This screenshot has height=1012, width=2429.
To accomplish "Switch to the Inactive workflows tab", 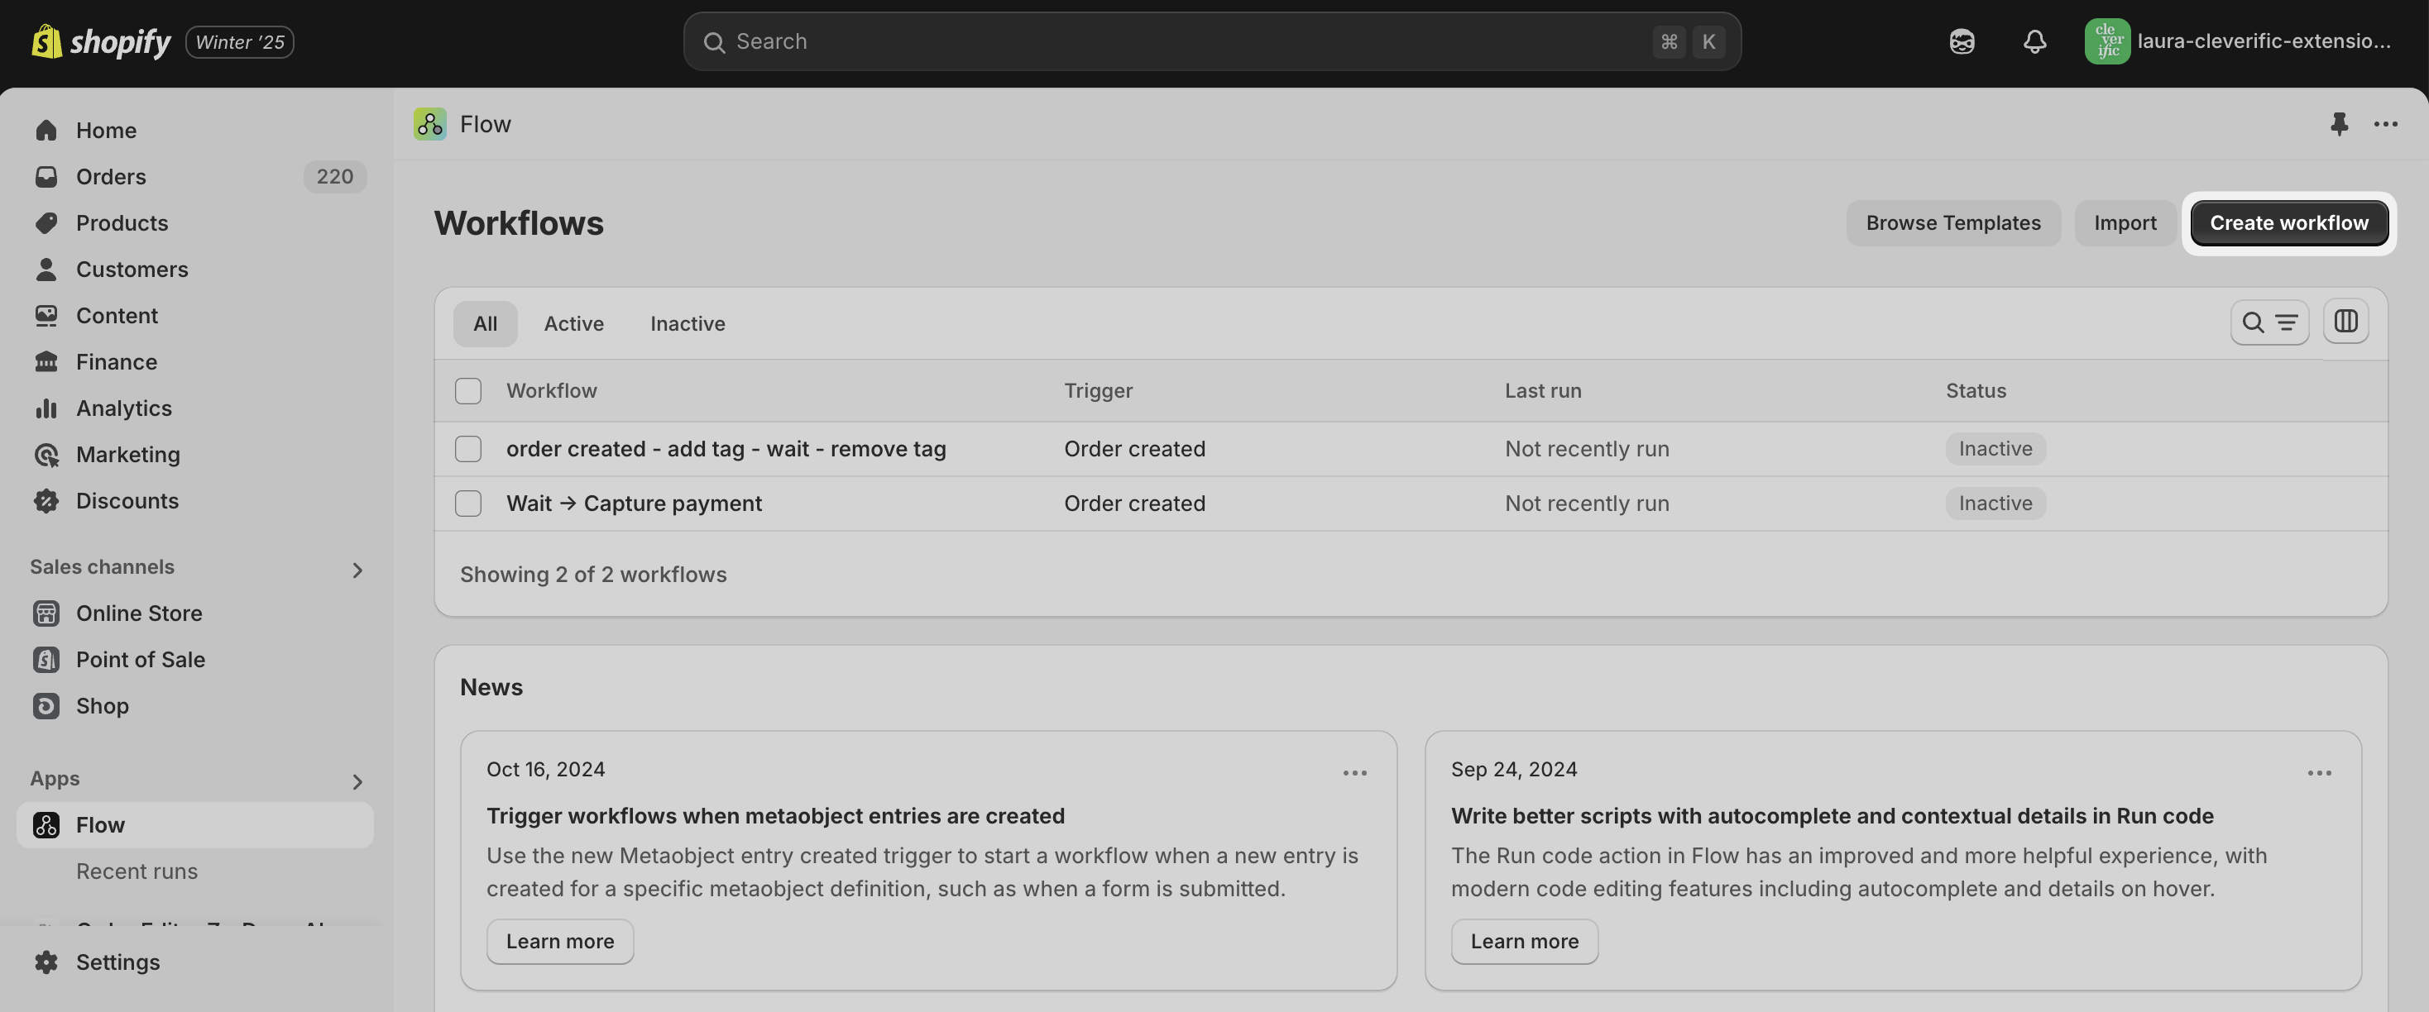I will click(x=687, y=323).
